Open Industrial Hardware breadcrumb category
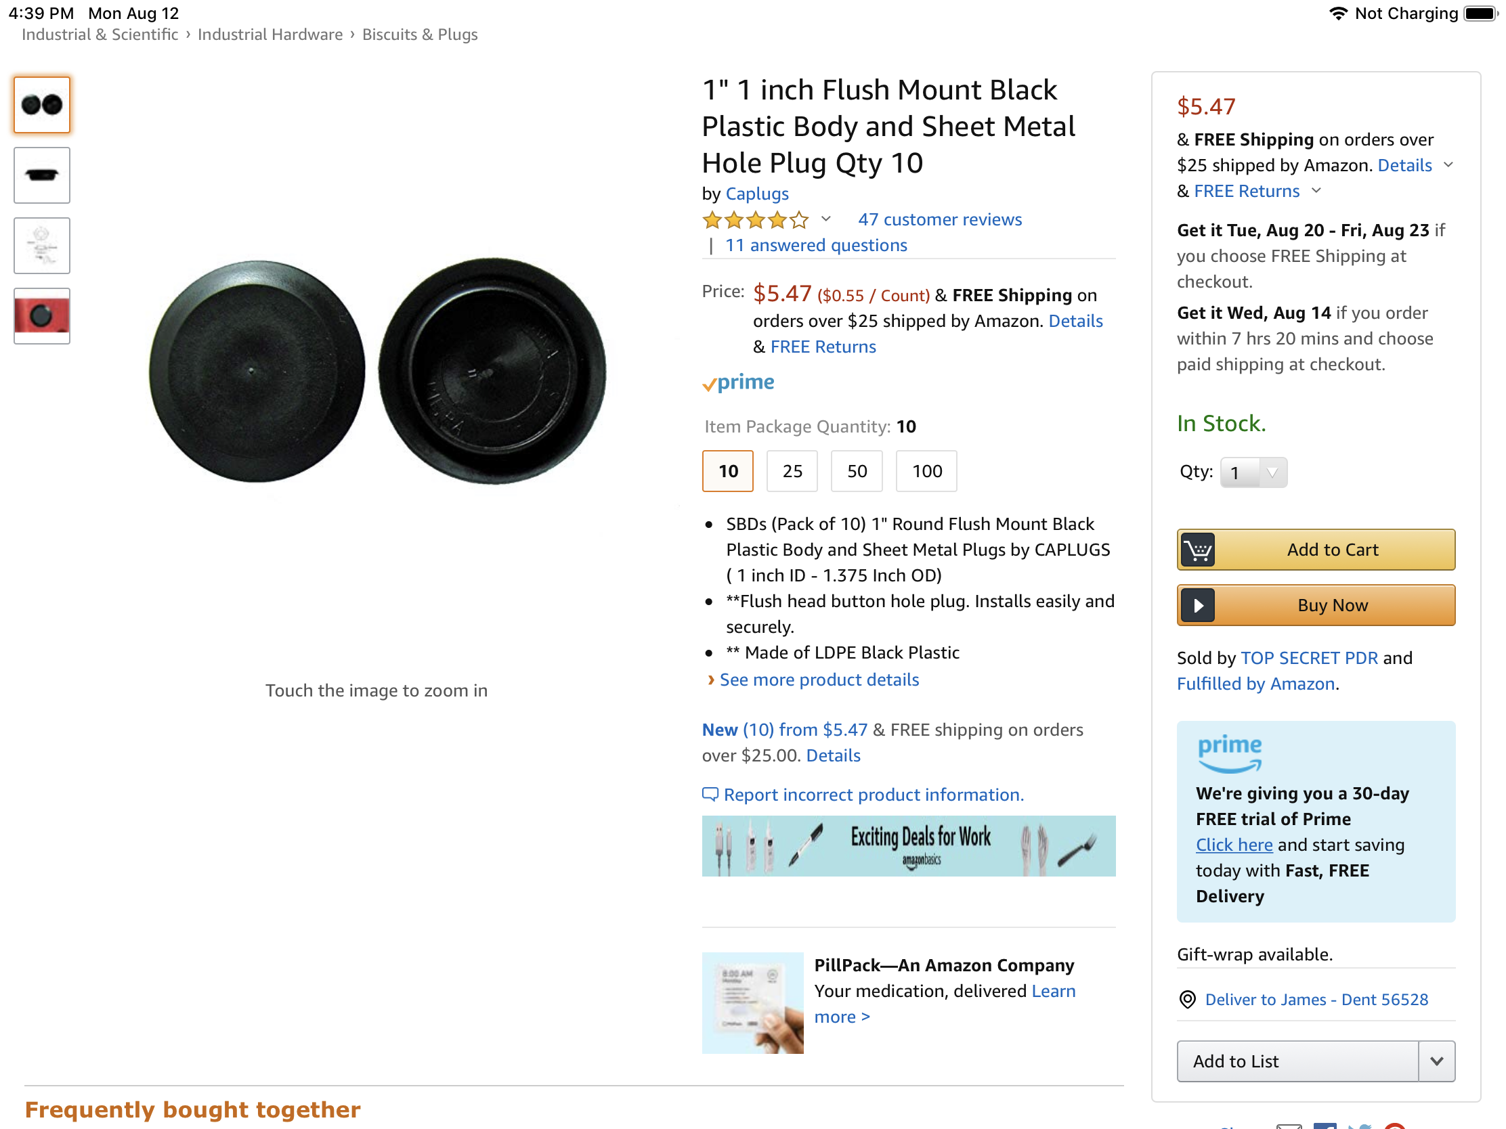 click(270, 35)
